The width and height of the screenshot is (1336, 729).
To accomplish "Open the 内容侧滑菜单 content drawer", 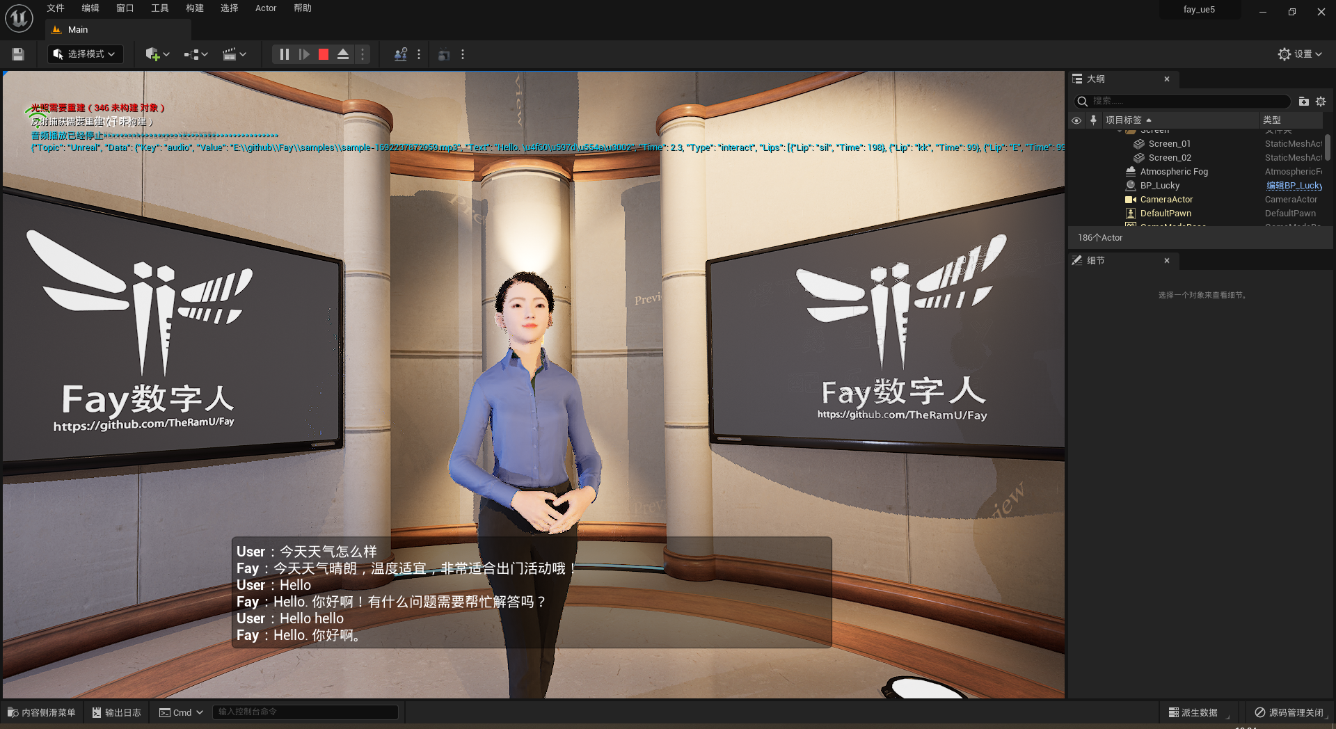I will click(42, 712).
